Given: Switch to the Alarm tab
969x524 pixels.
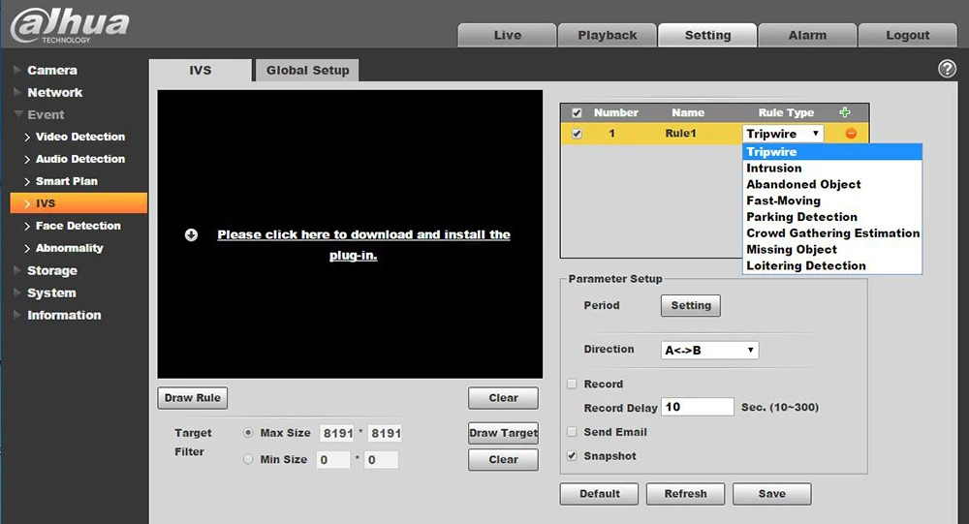Looking at the screenshot, I should pyautogui.click(x=807, y=35).
